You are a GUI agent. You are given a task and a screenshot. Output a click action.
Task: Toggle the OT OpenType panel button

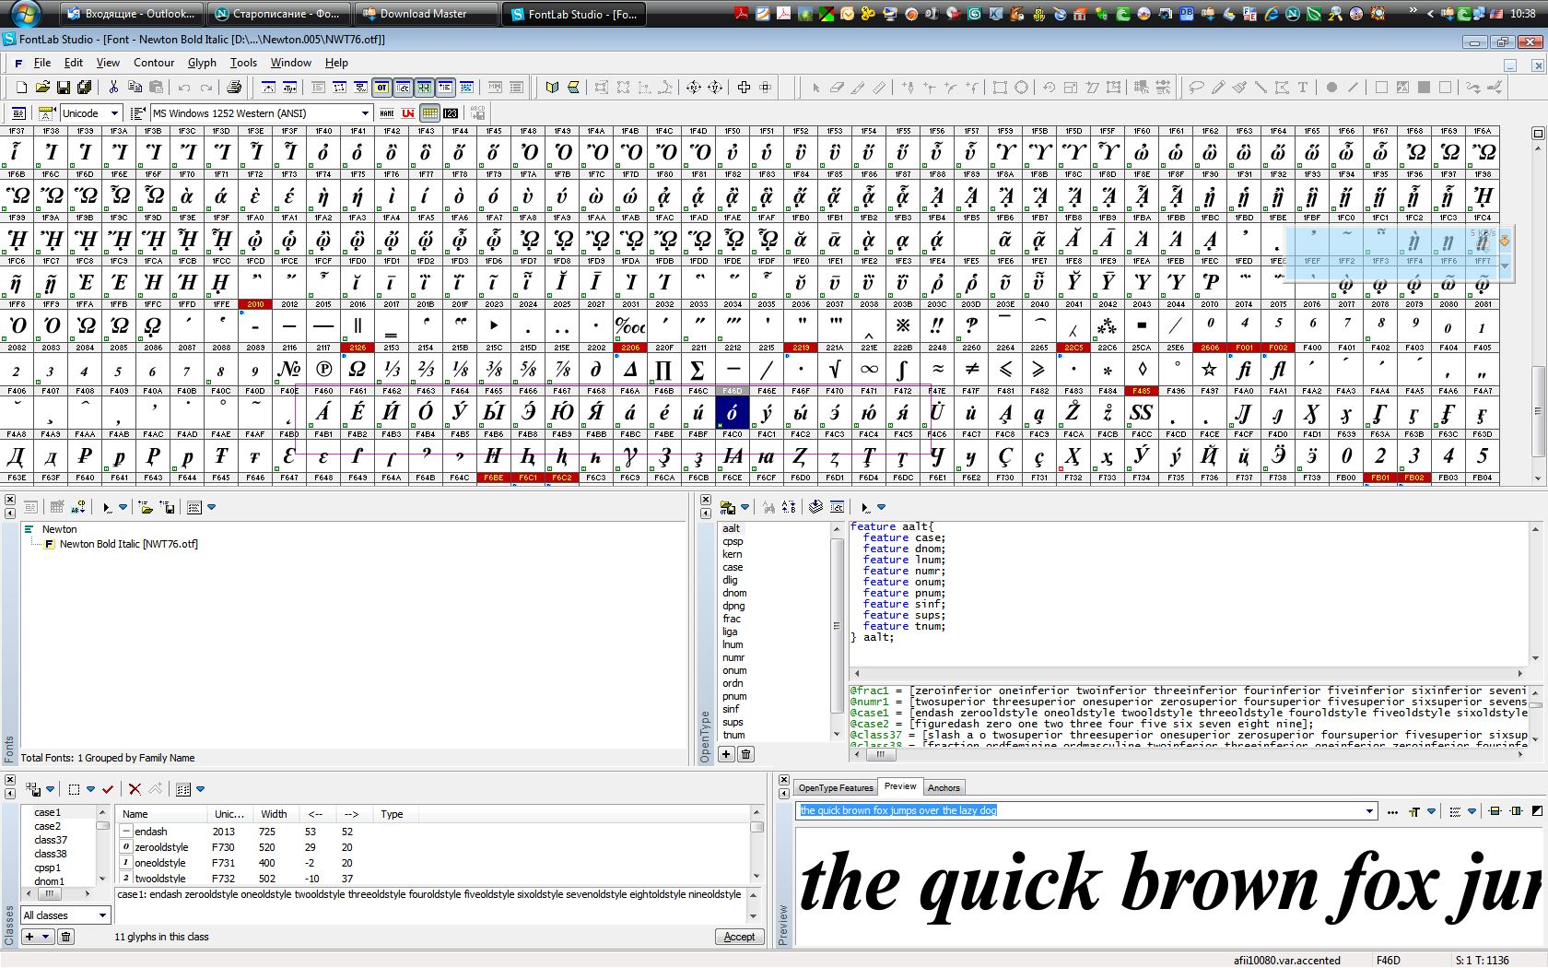pyautogui.click(x=381, y=88)
